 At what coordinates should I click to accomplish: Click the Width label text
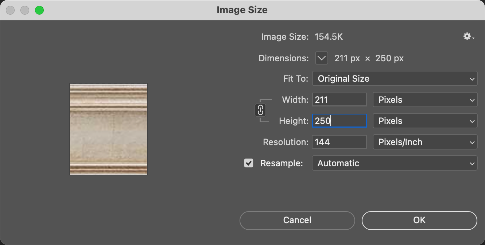(x=295, y=100)
